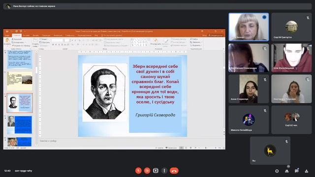Switch to Review (Рецензирование) tab
The height and width of the screenshot is (177, 315).
[x=85, y=35]
